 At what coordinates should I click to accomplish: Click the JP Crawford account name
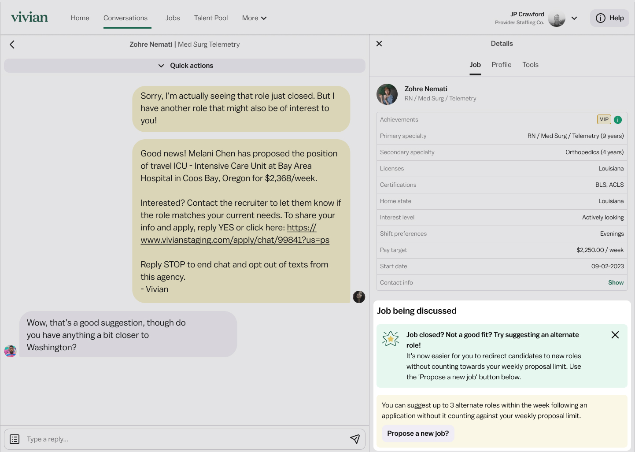coord(527,15)
